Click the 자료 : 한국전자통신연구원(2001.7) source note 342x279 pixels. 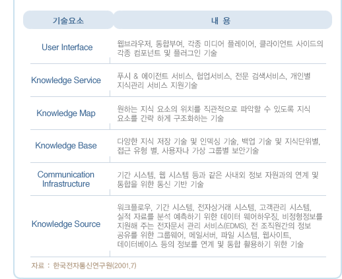tap(84, 266)
